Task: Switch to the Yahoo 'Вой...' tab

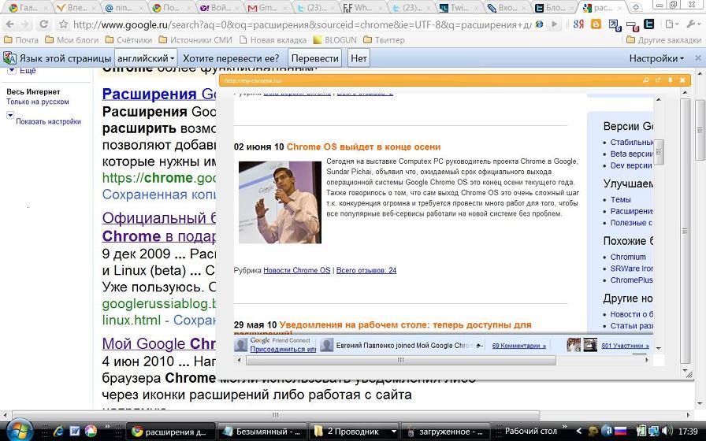Action: click(219, 7)
